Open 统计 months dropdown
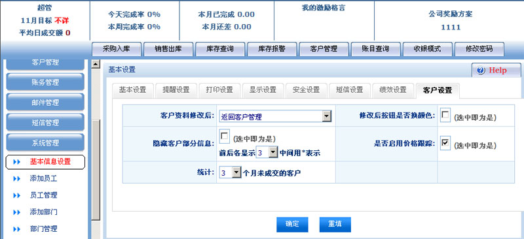Viewport: 524px width, 239px height. (231, 173)
